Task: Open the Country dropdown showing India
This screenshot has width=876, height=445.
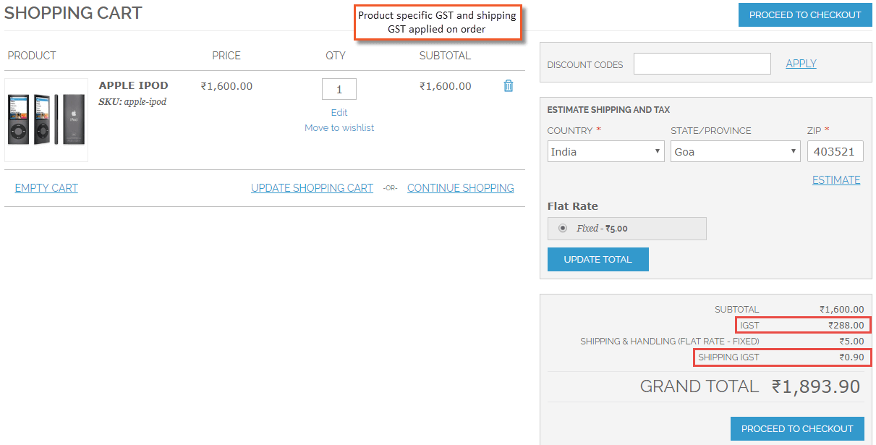Action: (606, 151)
